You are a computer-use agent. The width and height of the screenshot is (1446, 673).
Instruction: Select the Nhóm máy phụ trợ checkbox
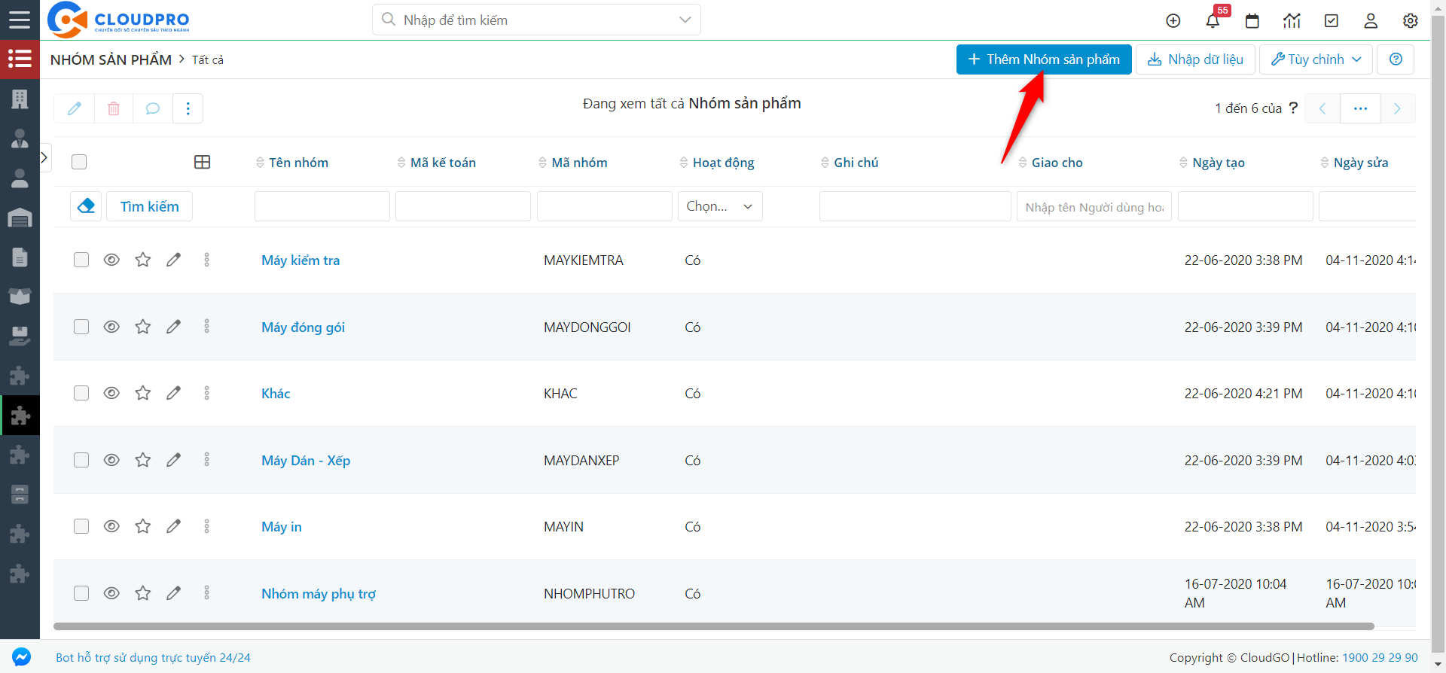click(x=81, y=593)
